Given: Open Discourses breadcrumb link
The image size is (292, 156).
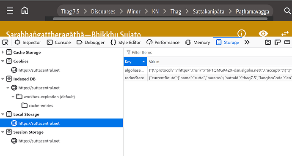Looking at the screenshot, I should 103,11.
